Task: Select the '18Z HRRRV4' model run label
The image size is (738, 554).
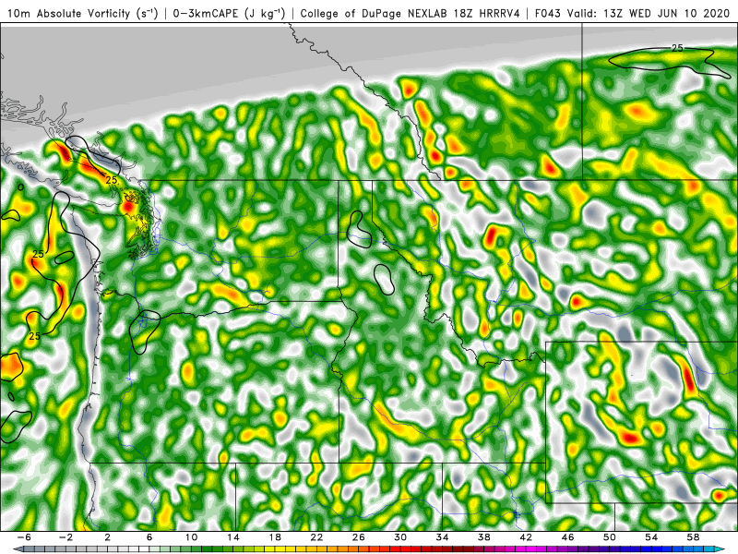Action: pos(487,14)
